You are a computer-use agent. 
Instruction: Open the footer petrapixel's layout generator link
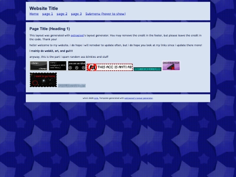point(139,98)
